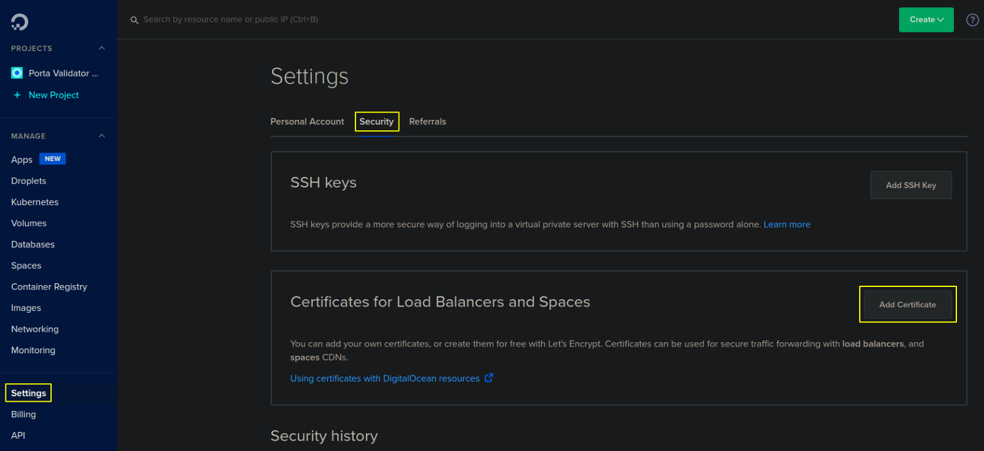Go to Images in sidebar
The image size is (984, 451).
(x=26, y=308)
